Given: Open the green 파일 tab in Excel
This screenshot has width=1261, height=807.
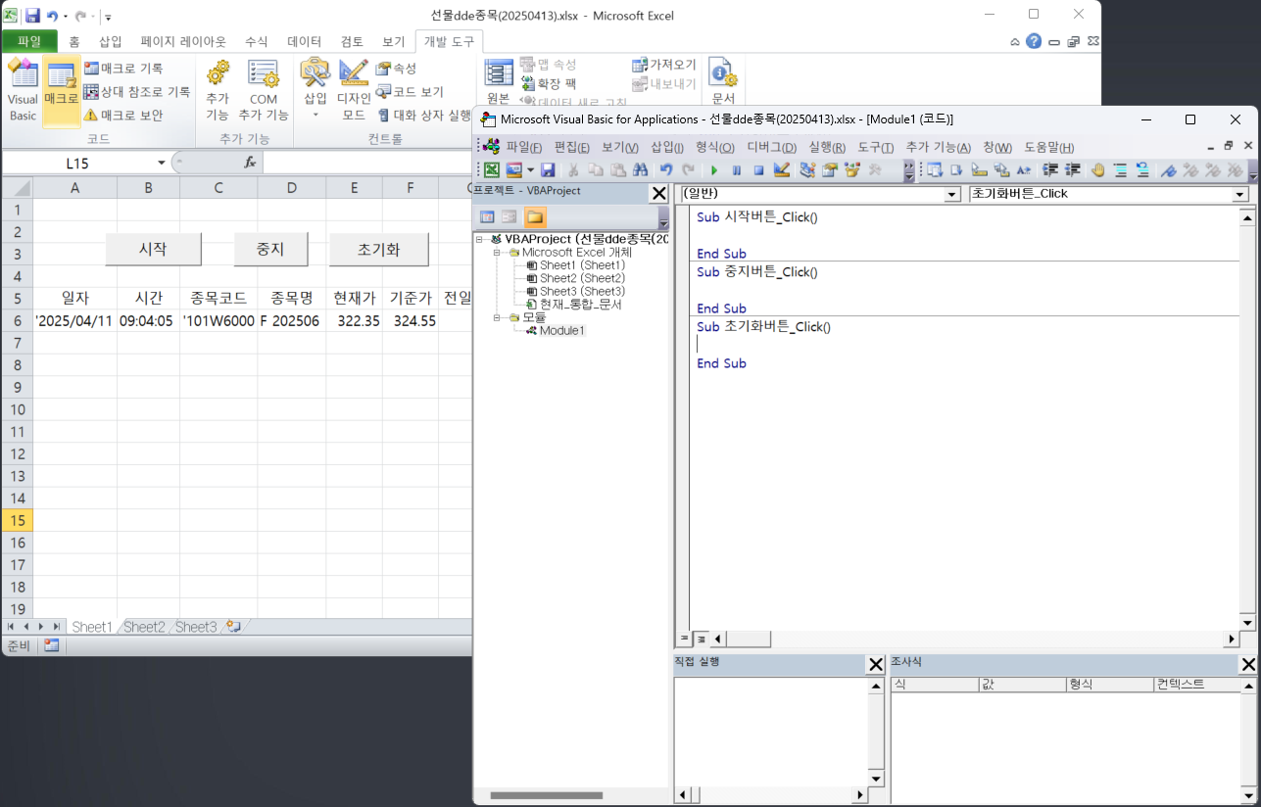Looking at the screenshot, I should pos(29,41).
